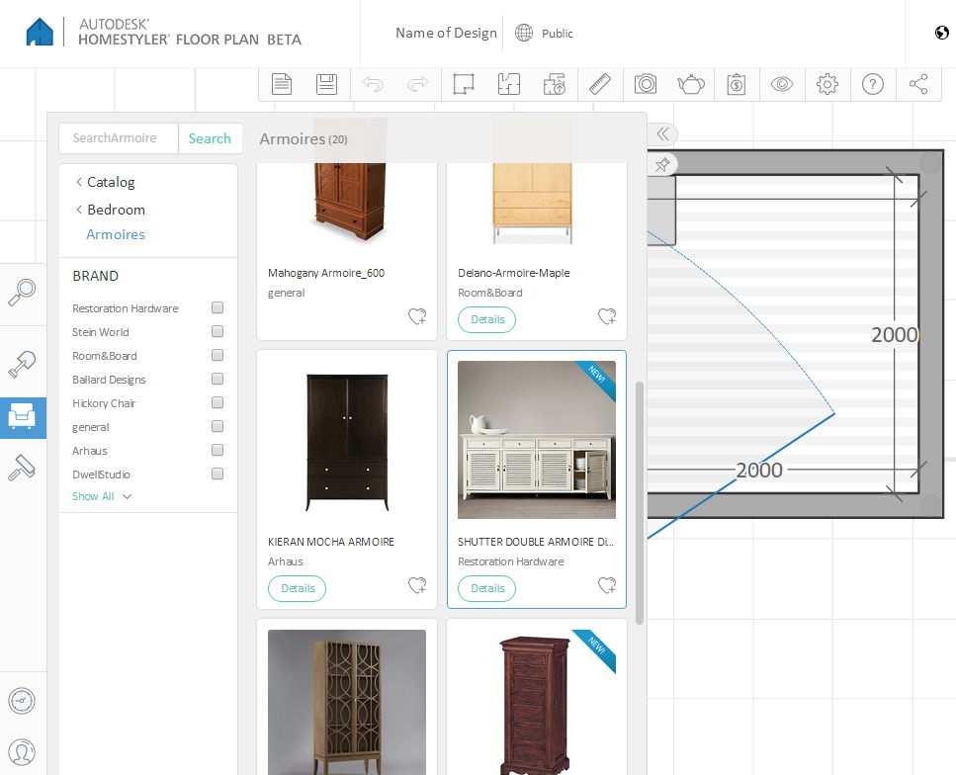Open the teapot render icon

coord(690,85)
